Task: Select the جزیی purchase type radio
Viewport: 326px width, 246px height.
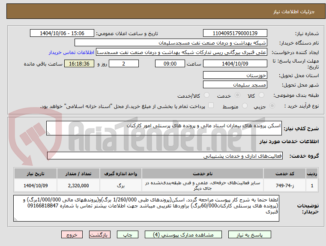Action: coord(272,106)
